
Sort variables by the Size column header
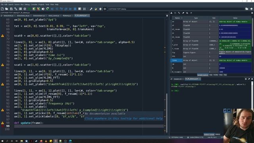click(x=214, y=18)
